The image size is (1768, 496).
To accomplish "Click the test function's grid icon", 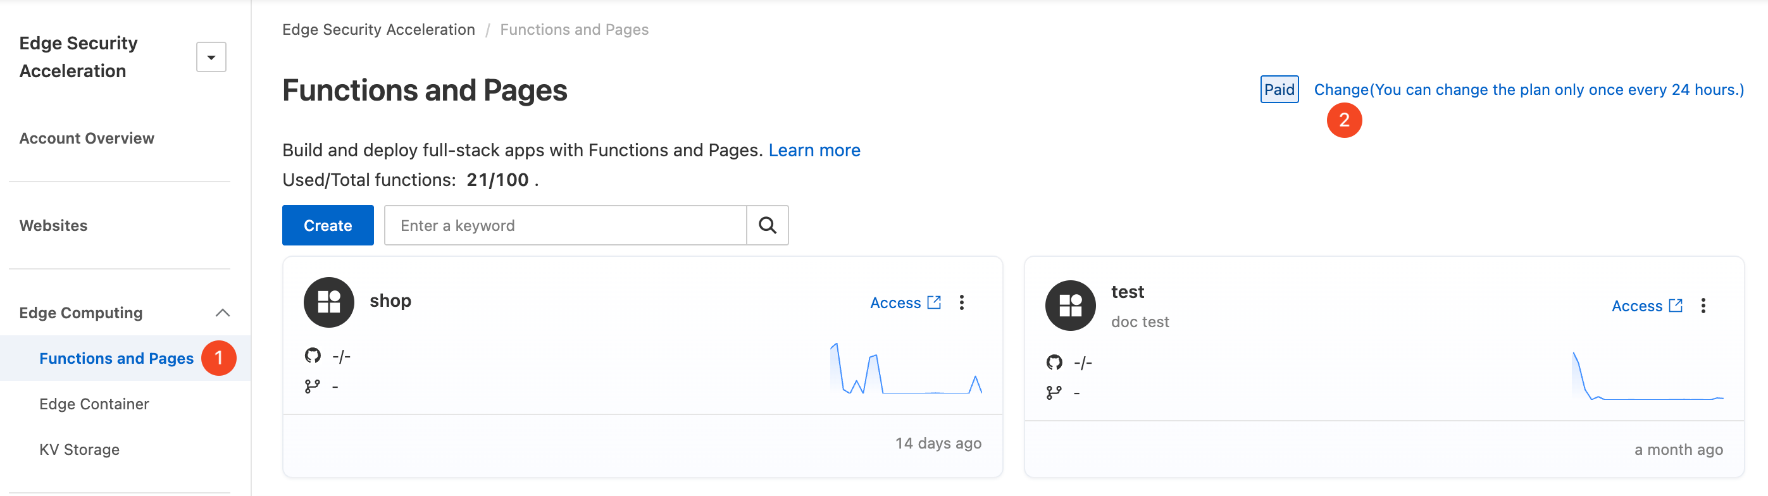I will pyautogui.click(x=1070, y=306).
